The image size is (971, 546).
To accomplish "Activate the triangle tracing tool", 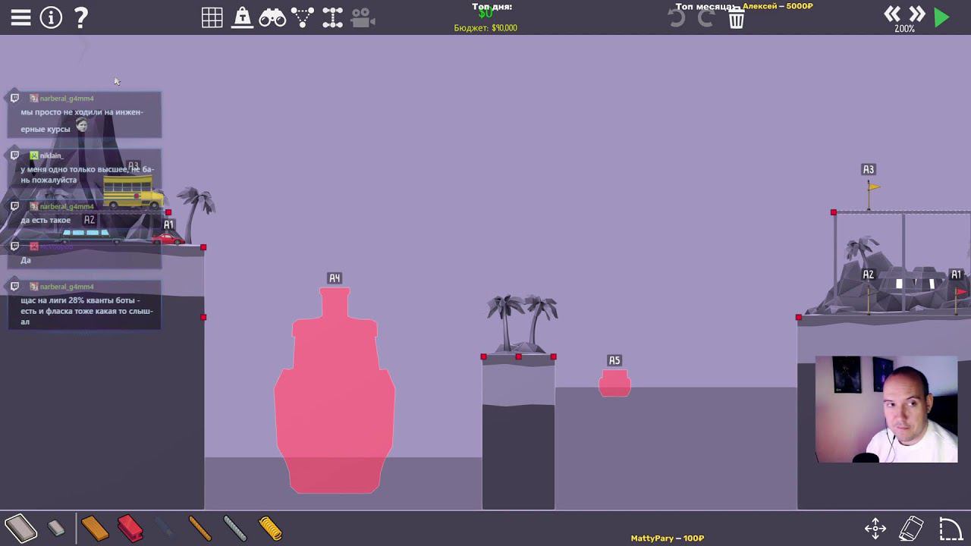I will pos(302,17).
